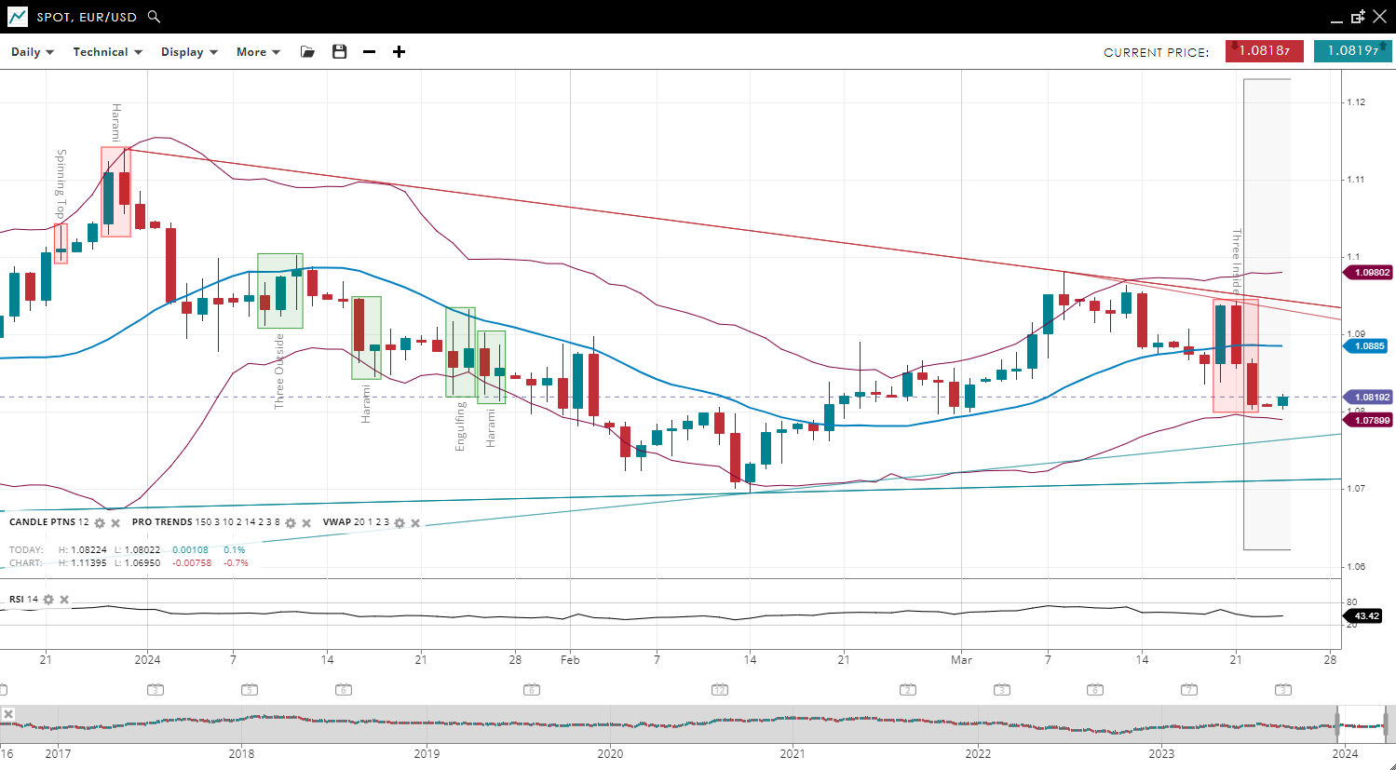Expand the Daily timeframe dropdown

32,52
